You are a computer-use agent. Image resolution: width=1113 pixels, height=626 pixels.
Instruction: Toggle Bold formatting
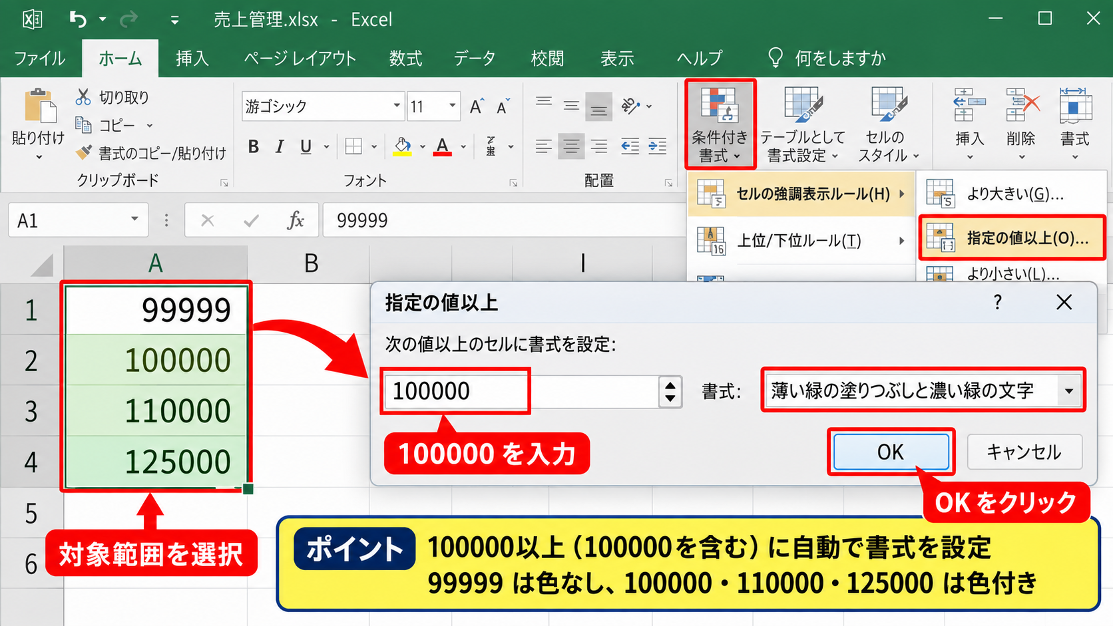pyautogui.click(x=253, y=146)
